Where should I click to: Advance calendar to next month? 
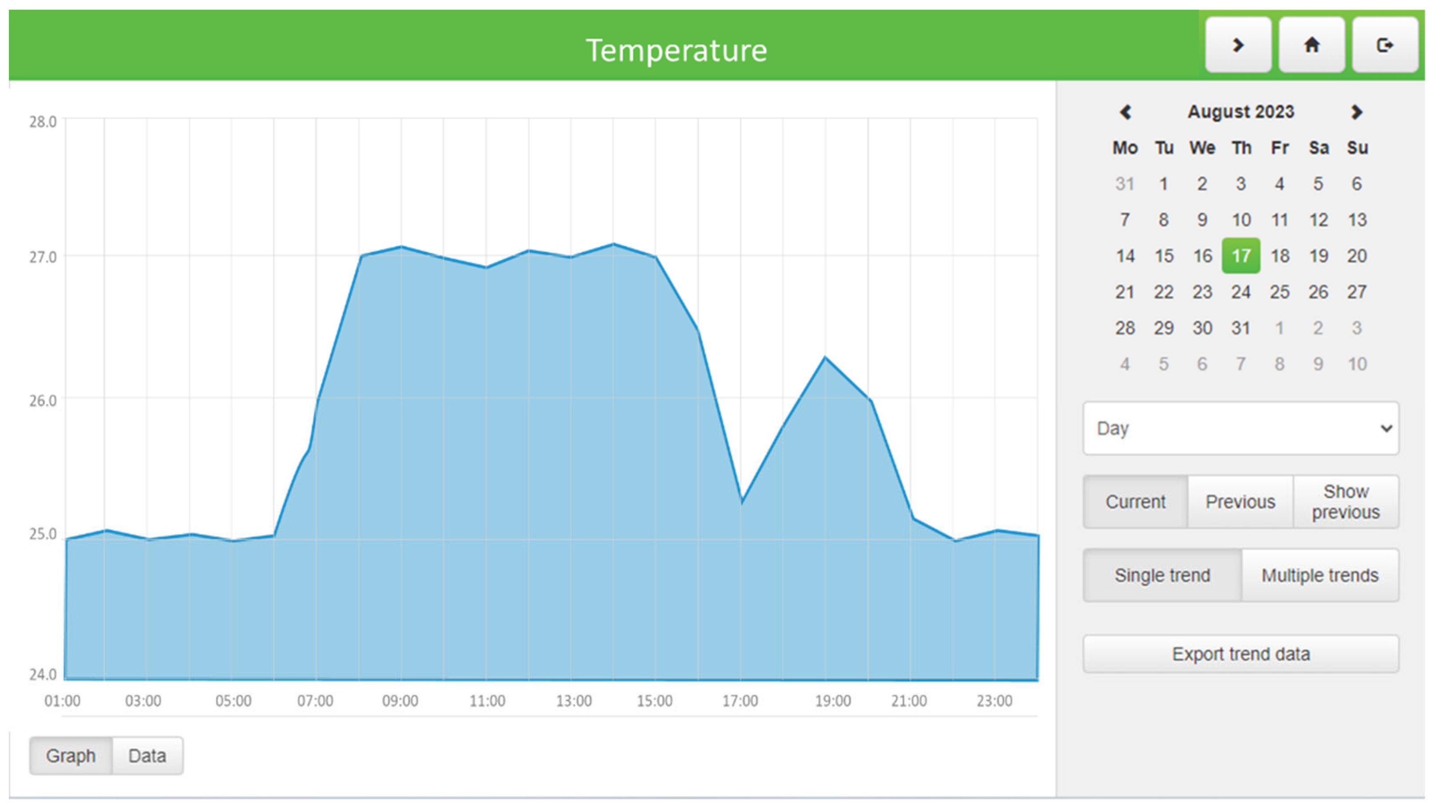click(x=1357, y=112)
